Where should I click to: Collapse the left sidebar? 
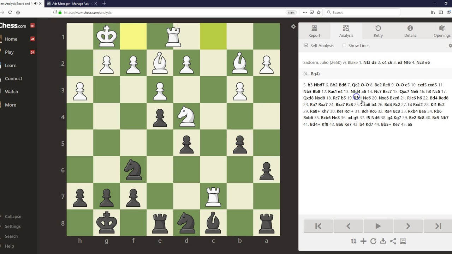click(13, 217)
